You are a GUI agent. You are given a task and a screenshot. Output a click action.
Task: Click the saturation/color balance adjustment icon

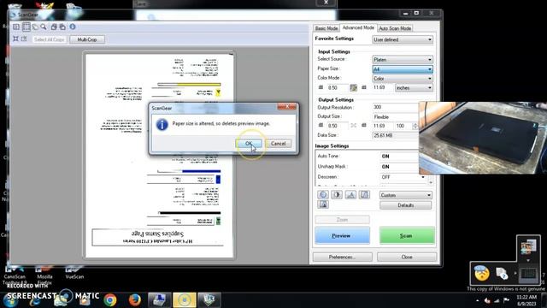click(323, 195)
